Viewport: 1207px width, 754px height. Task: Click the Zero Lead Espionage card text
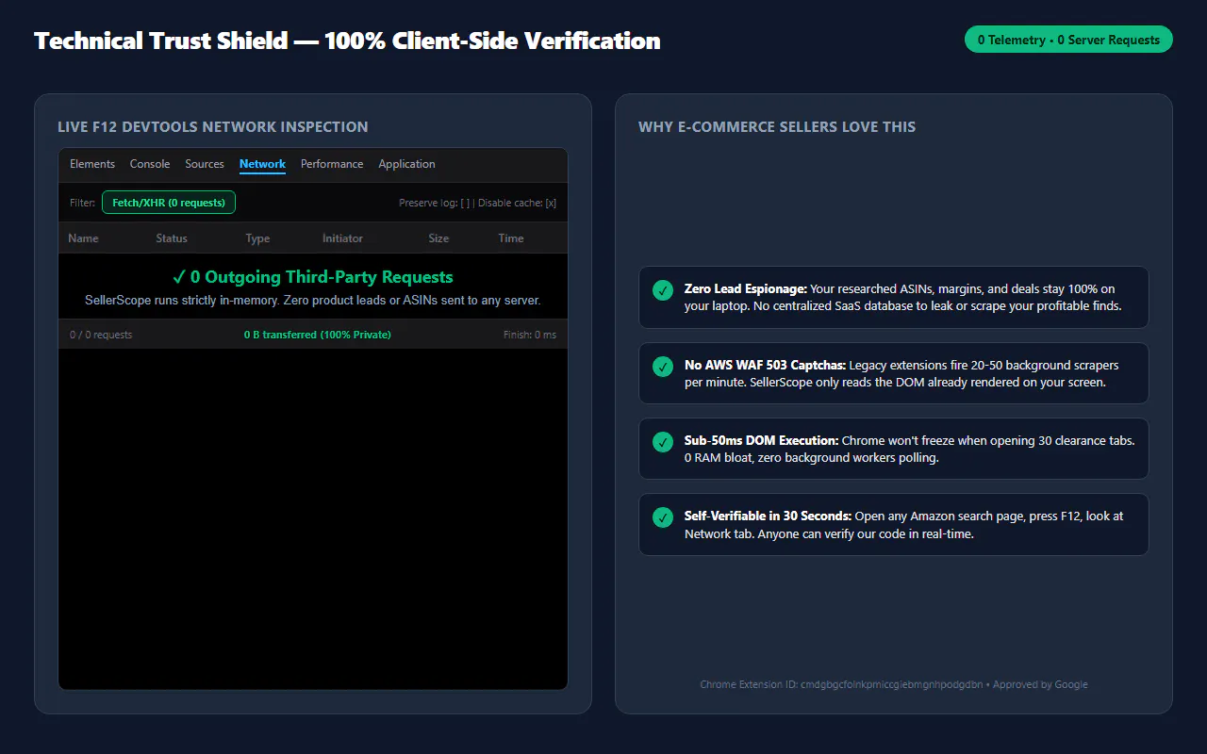[903, 297]
